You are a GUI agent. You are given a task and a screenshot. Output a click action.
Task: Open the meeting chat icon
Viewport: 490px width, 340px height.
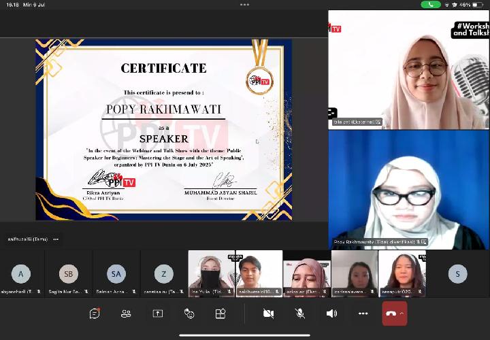pos(95,313)
